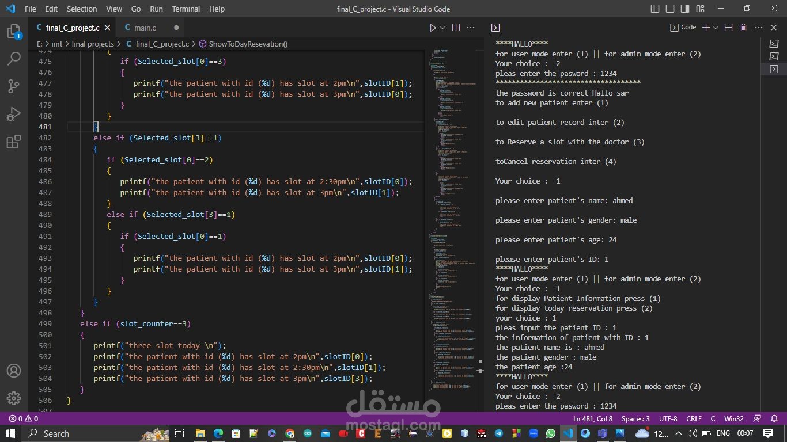Toggle the secondary side bar layout button
Image resolution: width=787 pixels, height=442 pixels.
tap(685, 9)
